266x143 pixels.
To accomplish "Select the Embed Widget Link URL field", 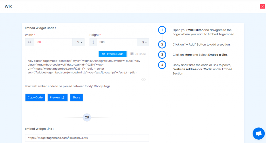I will click(x=87, y=138).
